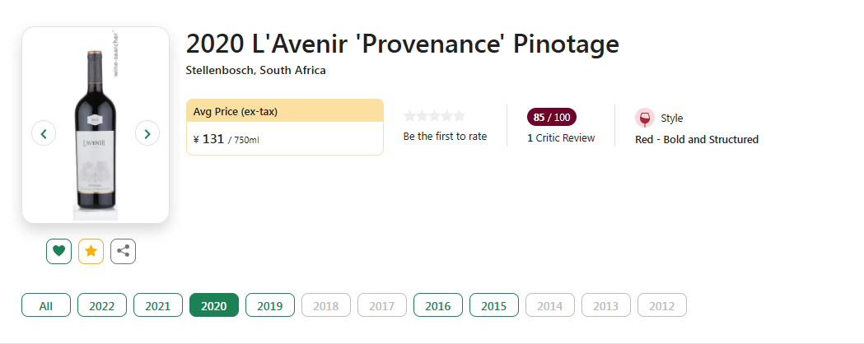Show the previous bottle image
Viewport: 864px width, 344px height.
[44, 132]
